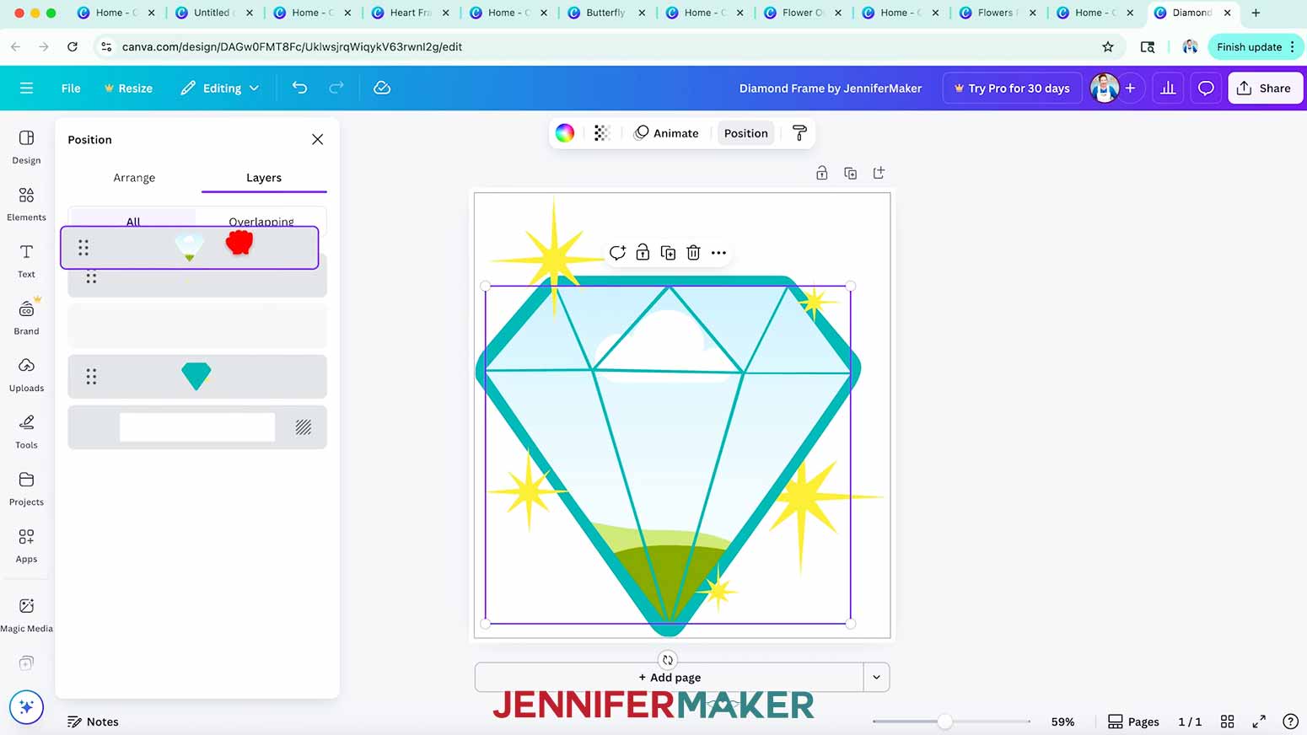Click the rotate-sparkle icon in the floating toolbar
This screenshot has height=735, width=1307.
[x=617, y=253]
